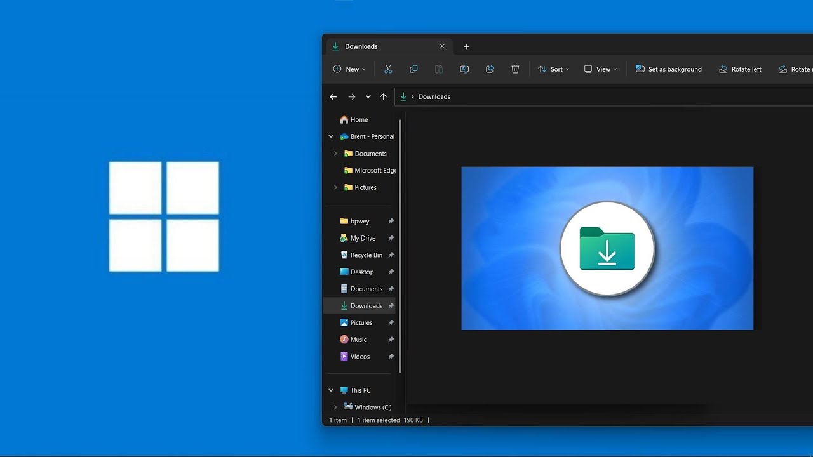Click the Rename icon in toolbar
This screenshot has height=457, width=813.
tap(464, 69)
